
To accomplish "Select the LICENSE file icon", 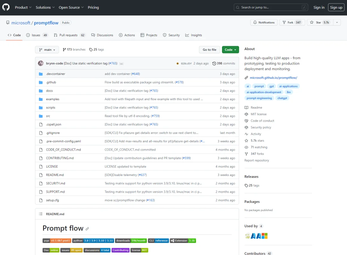I will click(41, 167).
